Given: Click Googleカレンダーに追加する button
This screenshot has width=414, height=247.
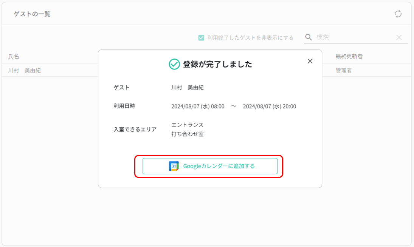Looking at the screenshot, I should click(x=209, y=166).
